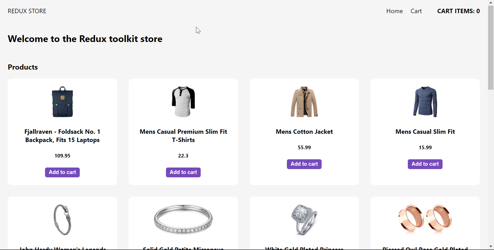
Task: Add the Mens Casual Slim Fit to cart
Action: tap(425, 164)
